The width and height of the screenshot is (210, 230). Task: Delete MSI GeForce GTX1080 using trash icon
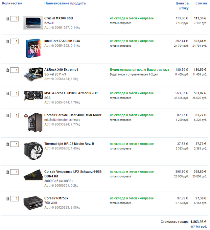[8, 94]
